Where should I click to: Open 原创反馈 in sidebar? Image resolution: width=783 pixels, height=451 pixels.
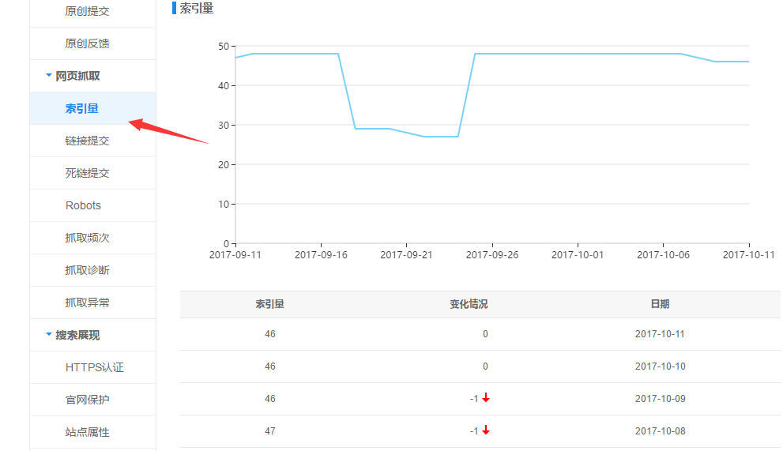tap(87, 43)
